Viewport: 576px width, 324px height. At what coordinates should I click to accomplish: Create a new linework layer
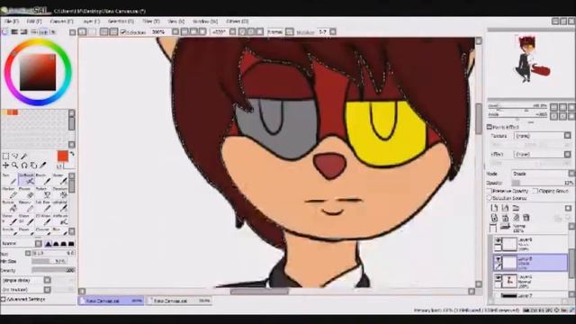[505, 208]
